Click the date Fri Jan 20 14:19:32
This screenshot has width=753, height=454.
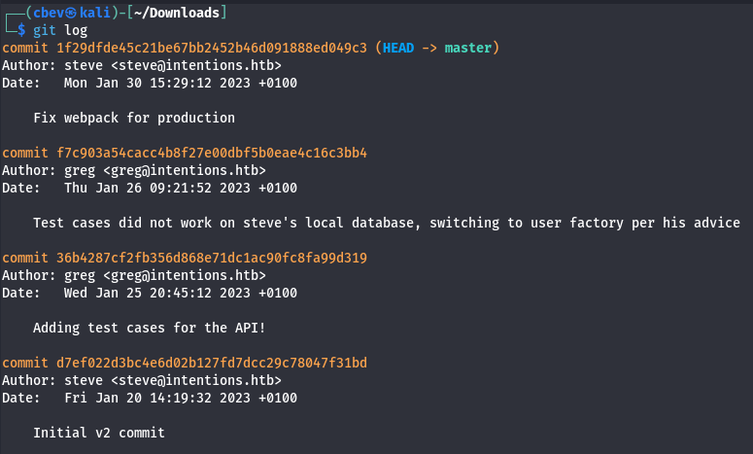[x=181, y=398]
